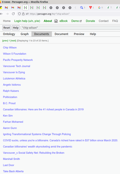Click the Help button beside Reset
This screenshot has height=174, width=120.
(16, 28)
